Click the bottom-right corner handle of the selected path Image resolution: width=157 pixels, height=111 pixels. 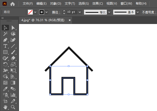tap(87, 94)
